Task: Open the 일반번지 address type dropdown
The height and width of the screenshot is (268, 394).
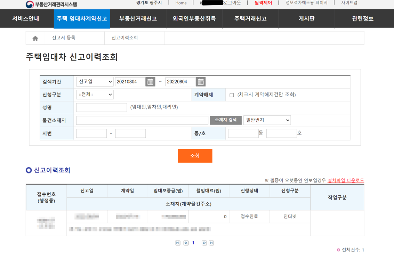Action: [267, 120]
